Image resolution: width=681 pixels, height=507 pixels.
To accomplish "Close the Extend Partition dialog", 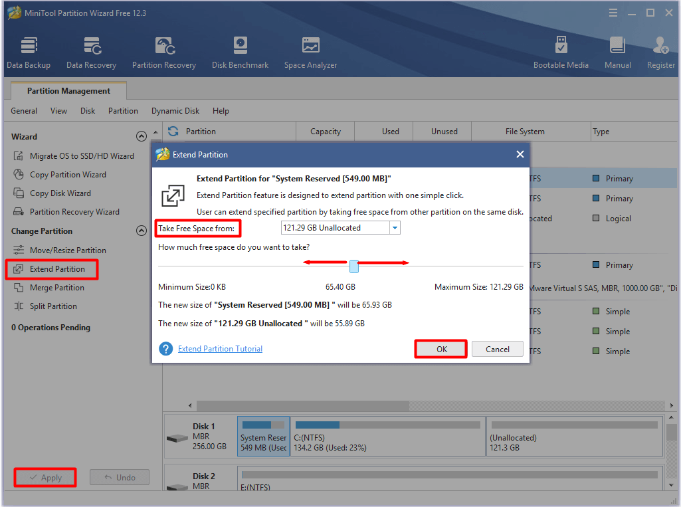I will pyautogui.click(x=520, y=154).
